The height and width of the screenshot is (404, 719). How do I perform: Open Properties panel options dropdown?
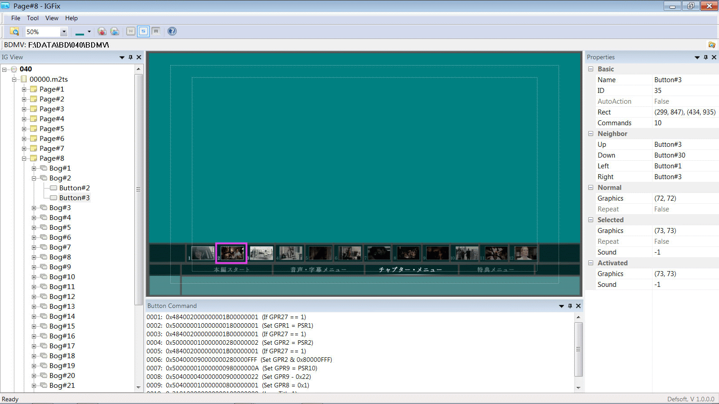coord(697,57)
